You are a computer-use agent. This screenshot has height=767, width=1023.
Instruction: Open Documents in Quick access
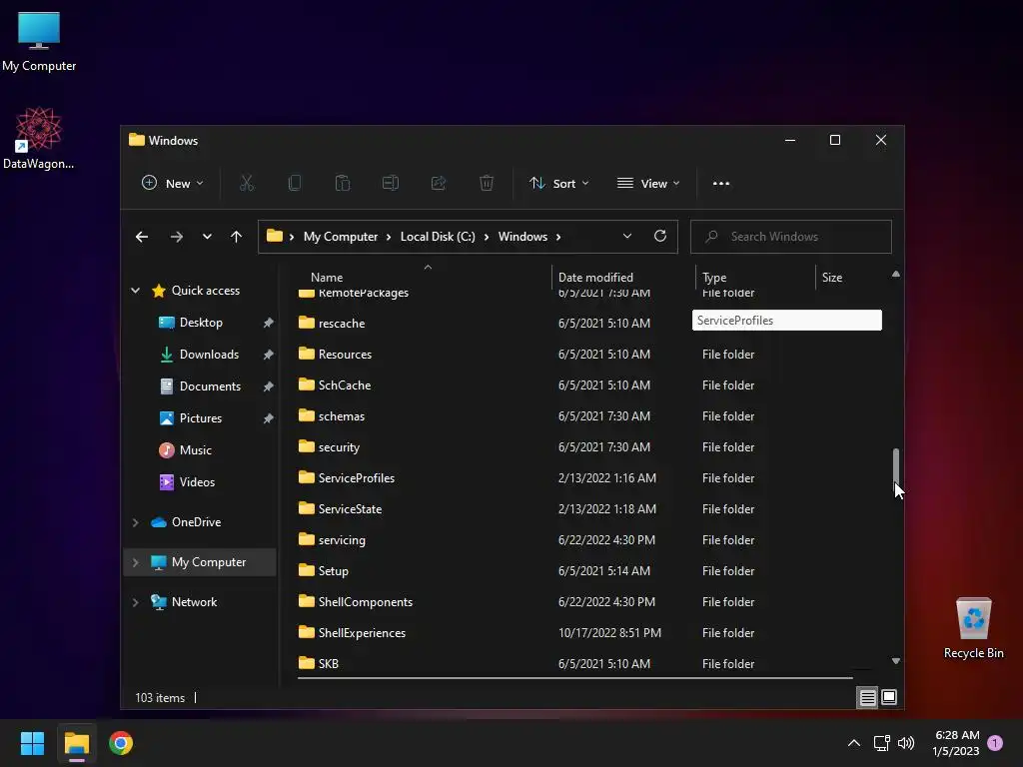click(210, 386)
